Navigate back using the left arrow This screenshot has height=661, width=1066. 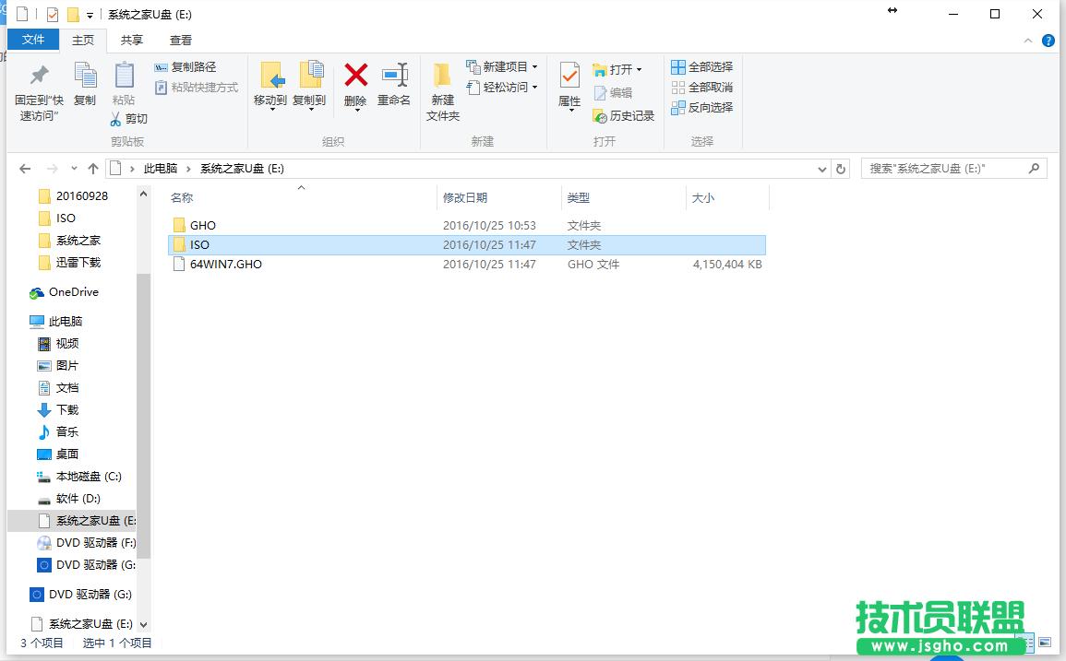(x=25, y=169)
